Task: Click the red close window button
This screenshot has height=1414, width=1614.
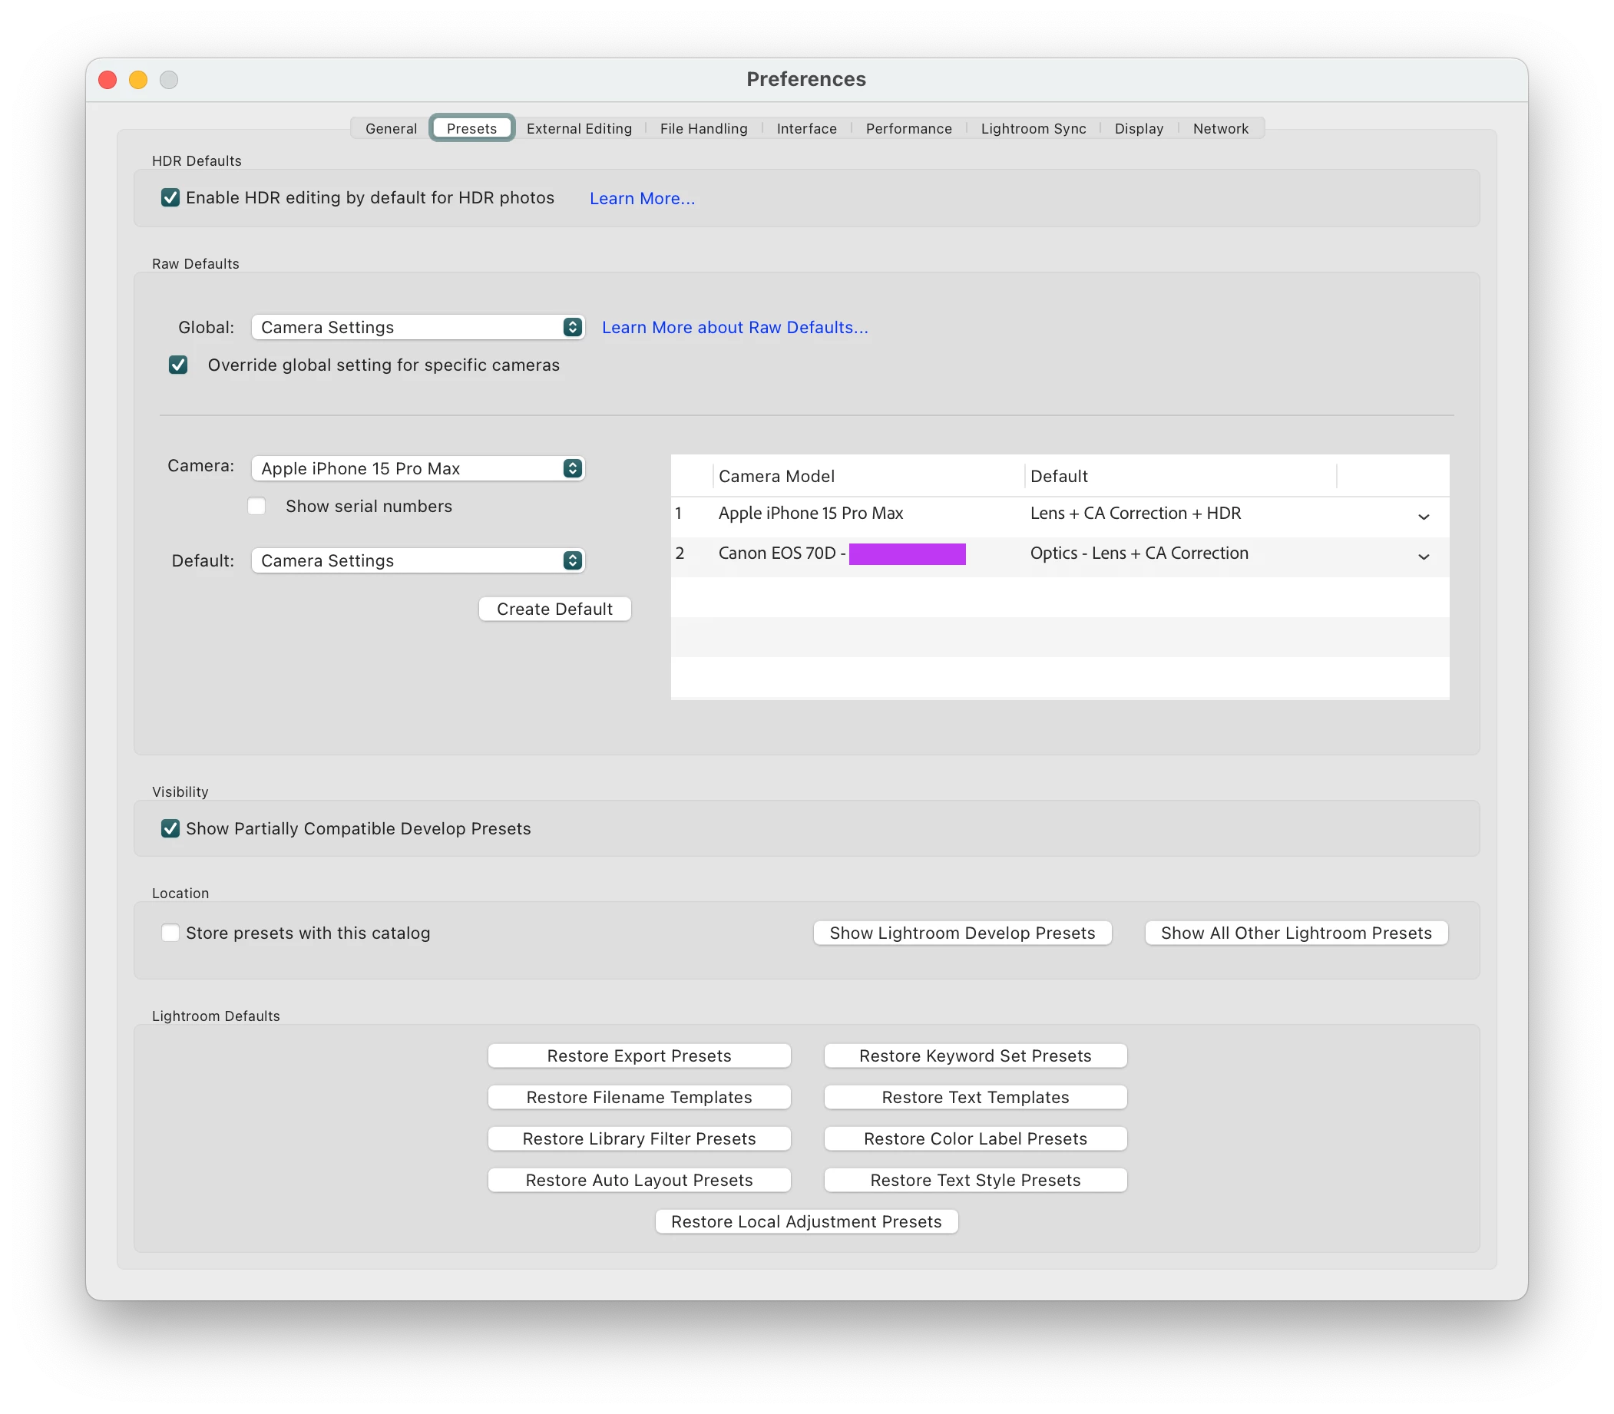Action: coord(107,80)
